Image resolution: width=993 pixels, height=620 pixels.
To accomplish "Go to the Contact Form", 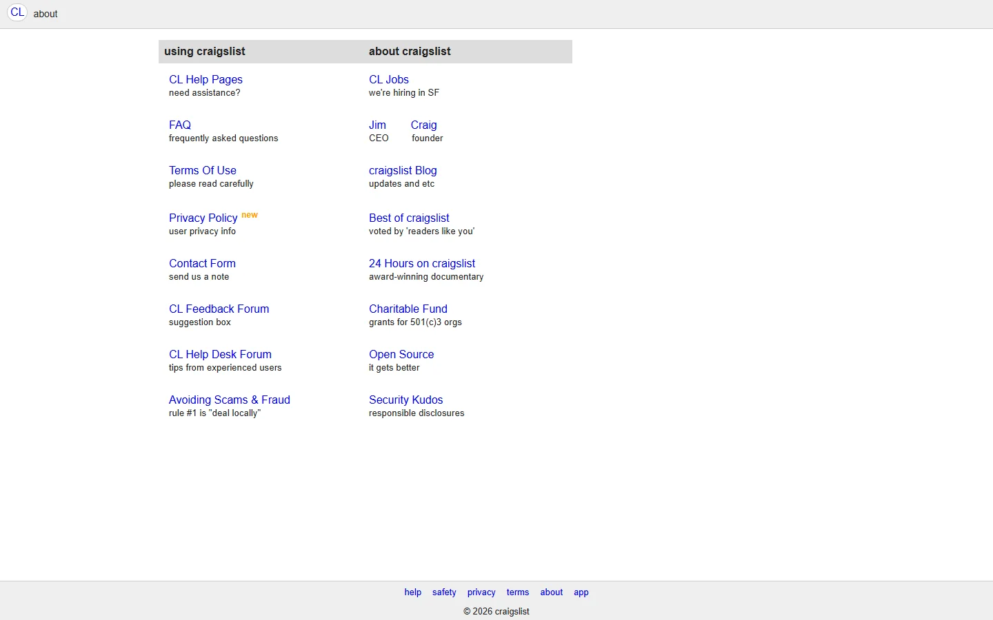I will pos(202,264).
